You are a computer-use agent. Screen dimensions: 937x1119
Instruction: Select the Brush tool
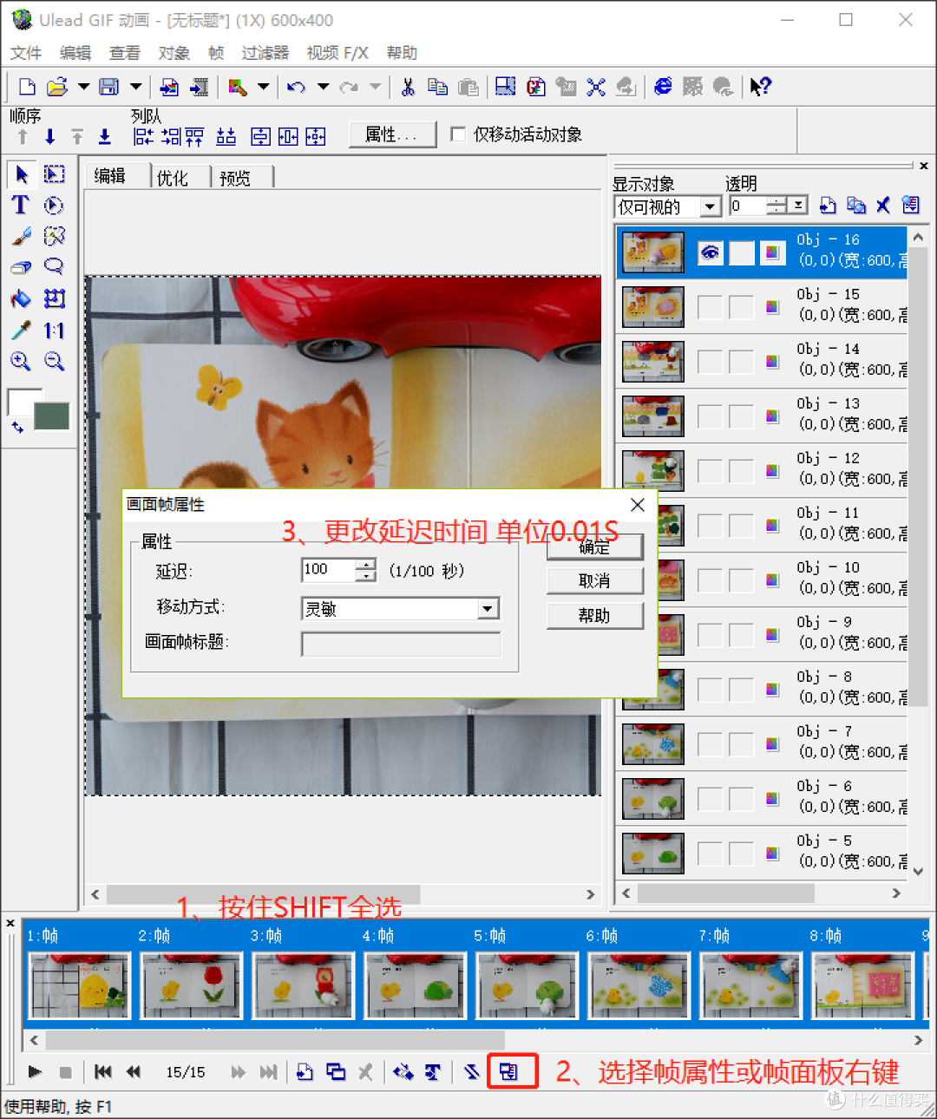[20, 236]
